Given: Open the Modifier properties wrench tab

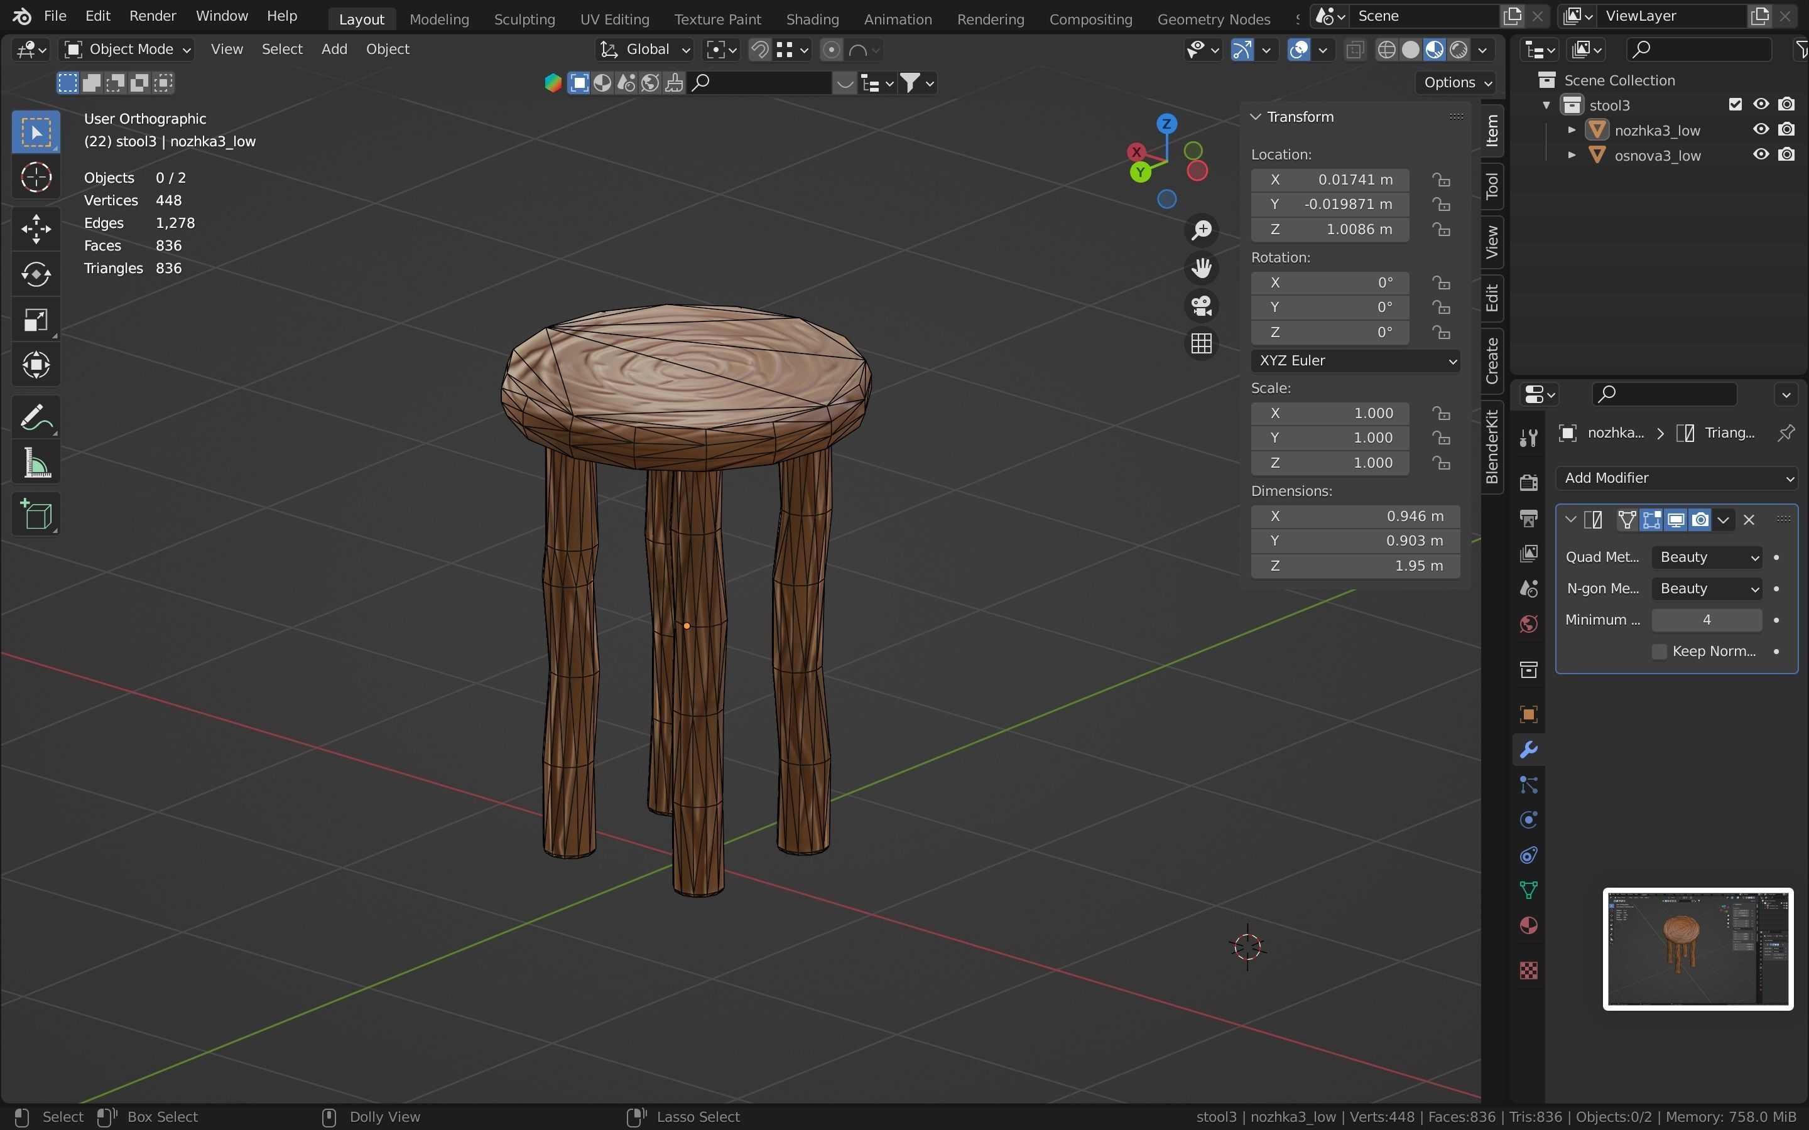Looking at the screenshot, I should 1528,749.
